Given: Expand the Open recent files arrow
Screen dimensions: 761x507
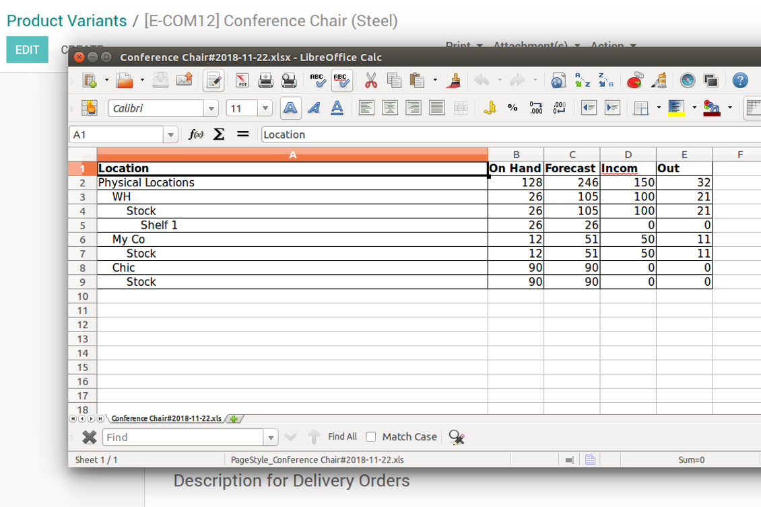Looking at the screenshot, I should click(x=142, y=80).
